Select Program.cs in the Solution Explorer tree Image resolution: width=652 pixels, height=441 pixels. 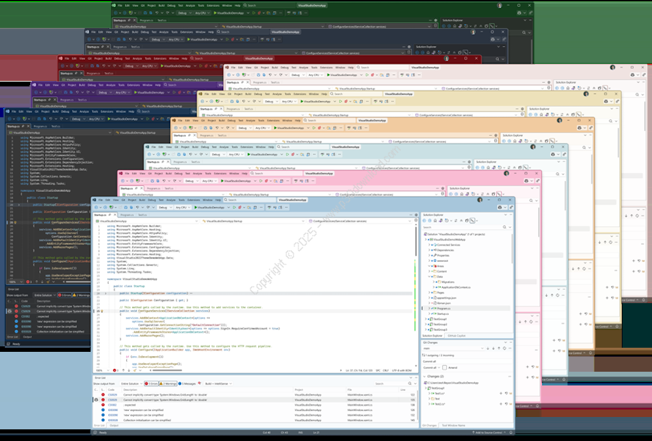point(445,309)
